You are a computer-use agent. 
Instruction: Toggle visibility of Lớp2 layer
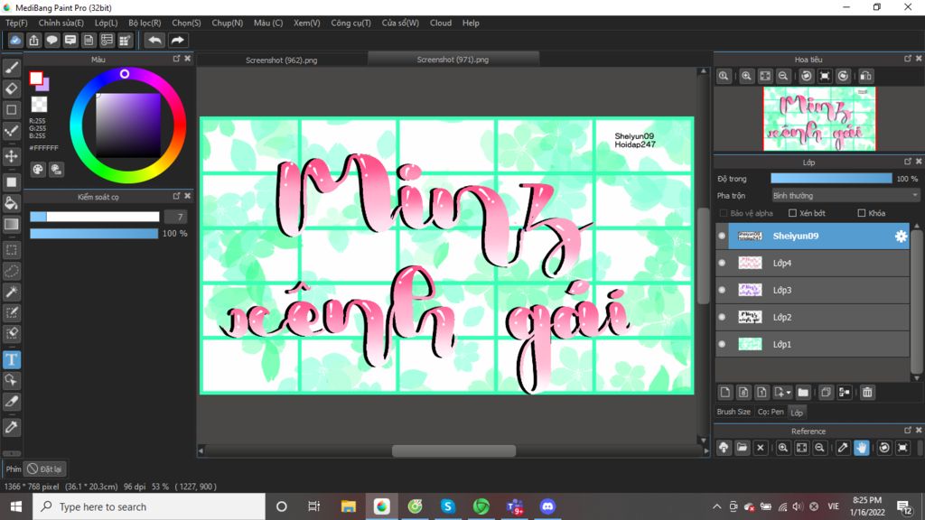(722, 317)
